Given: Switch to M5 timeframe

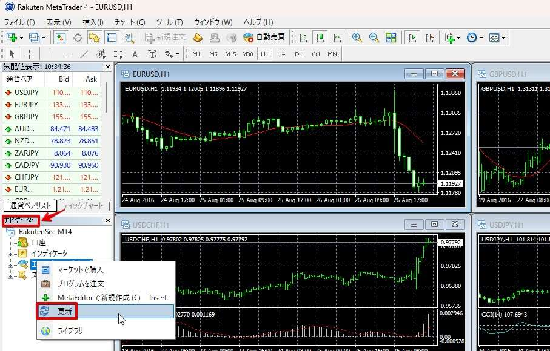Looking at the screenshot, I should (213, 54).
